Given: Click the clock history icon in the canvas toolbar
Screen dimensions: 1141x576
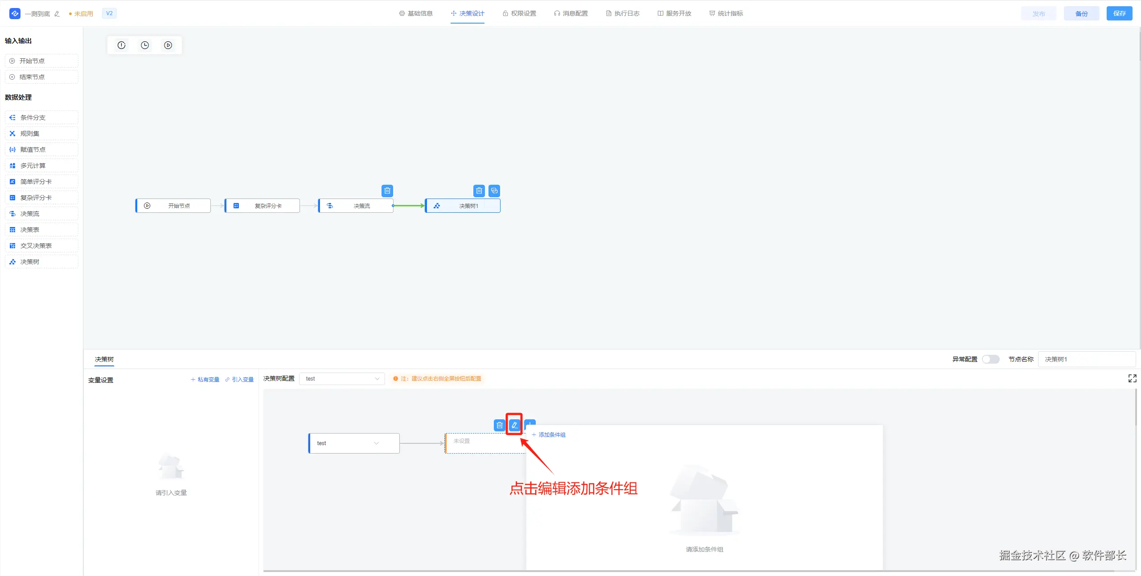Looking at the screenshot, I should tap(145, 45).
